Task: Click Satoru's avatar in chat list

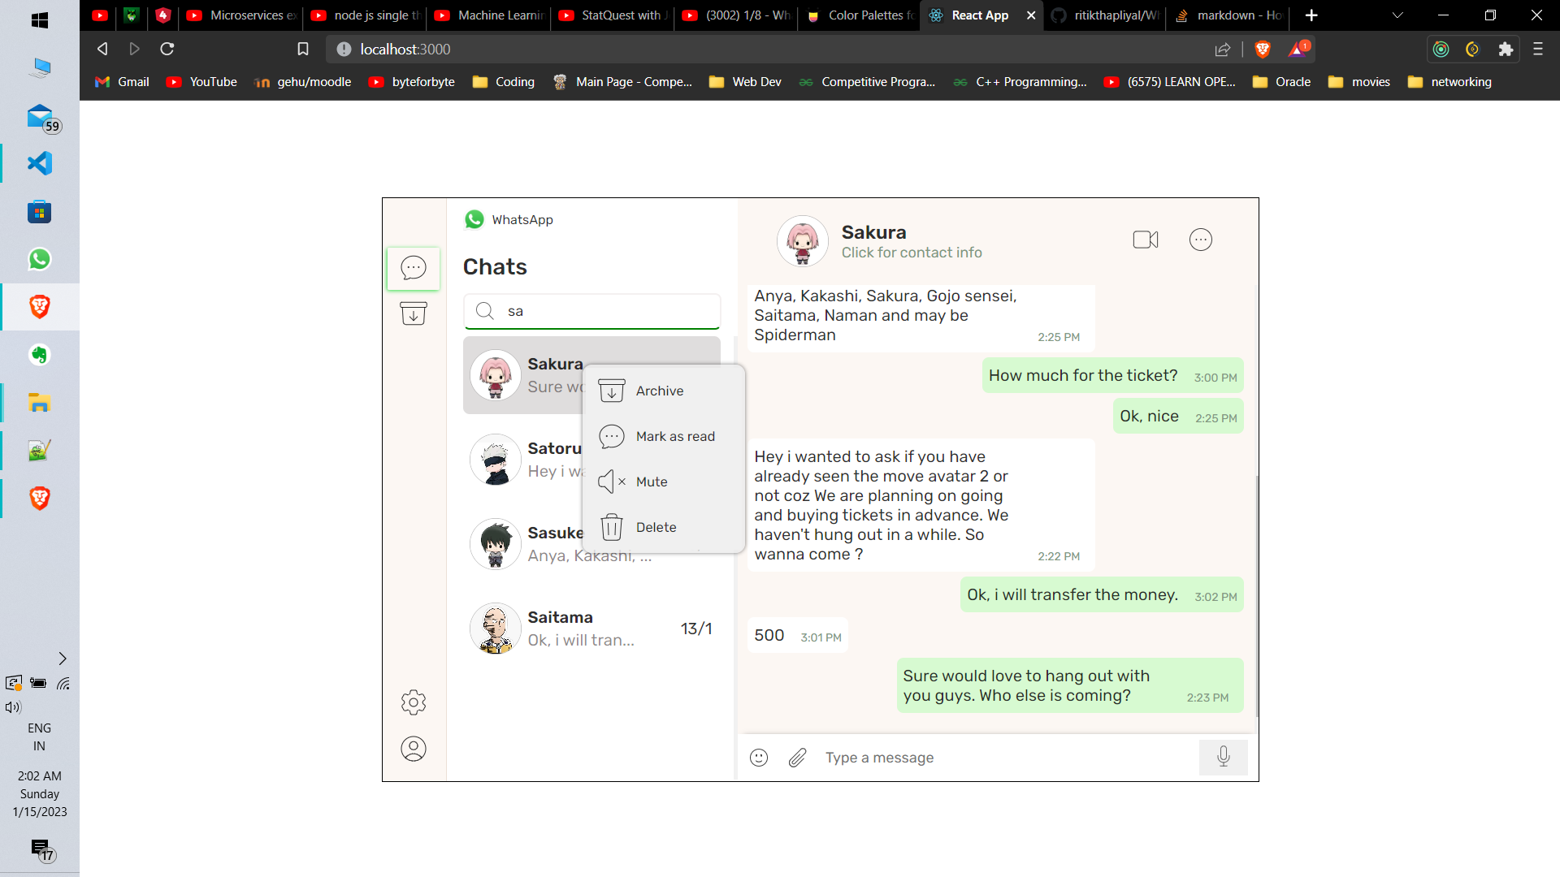Action: [496, 460]
